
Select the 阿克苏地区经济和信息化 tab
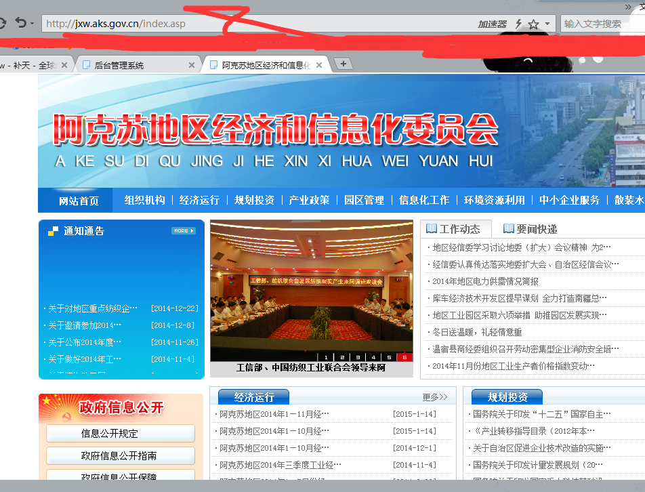266,65
